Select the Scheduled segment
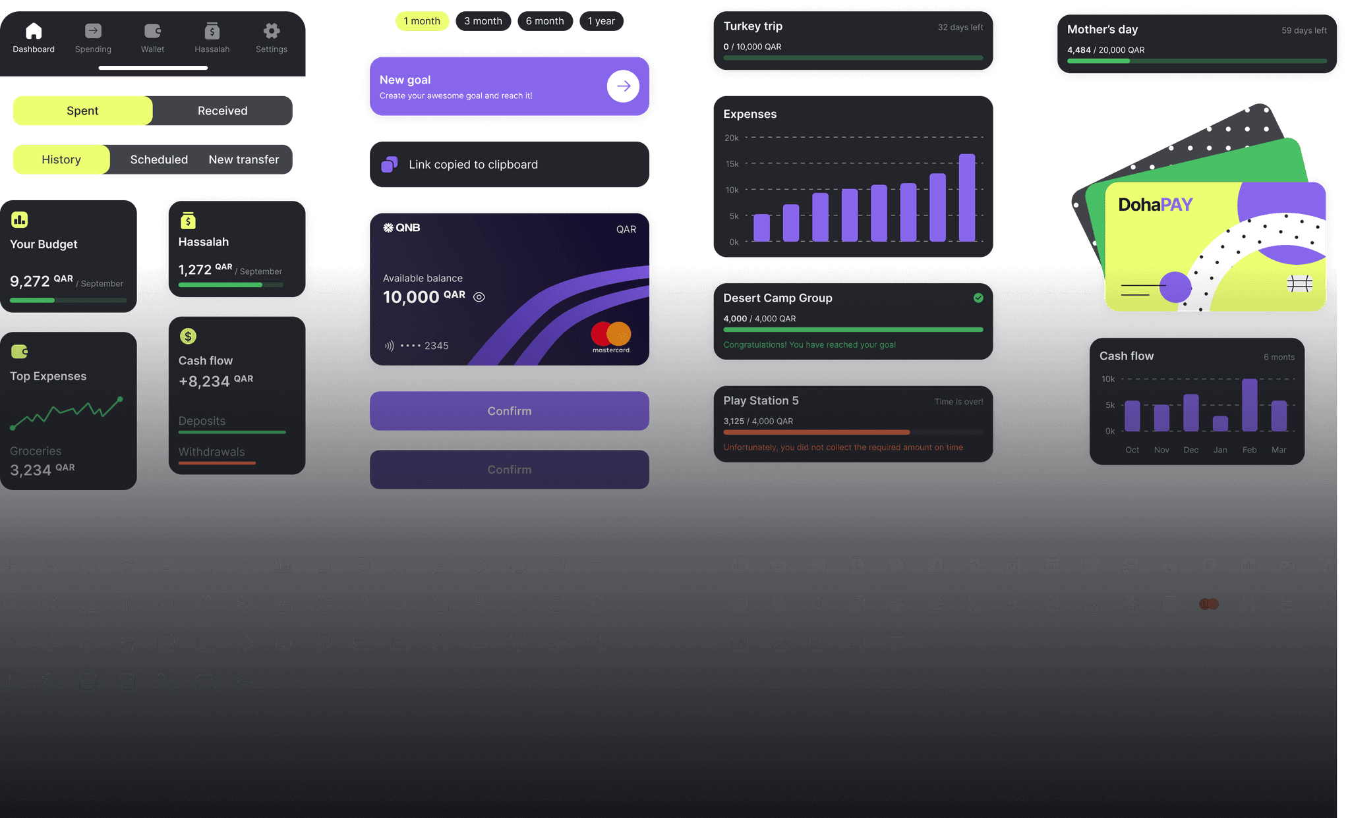The height and width of the screenshot is (818, 1350). (159, 159)
